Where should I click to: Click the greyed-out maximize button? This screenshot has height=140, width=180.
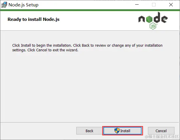click(154, 5)
